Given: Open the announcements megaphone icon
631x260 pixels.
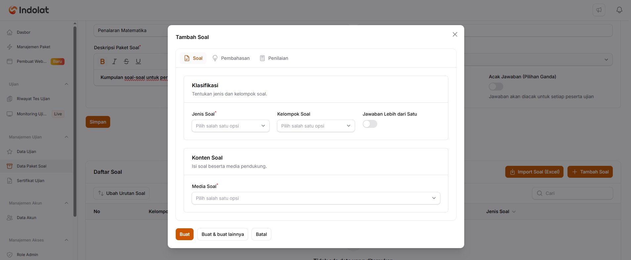Looking at the screenshot, I should pos(599,10).
